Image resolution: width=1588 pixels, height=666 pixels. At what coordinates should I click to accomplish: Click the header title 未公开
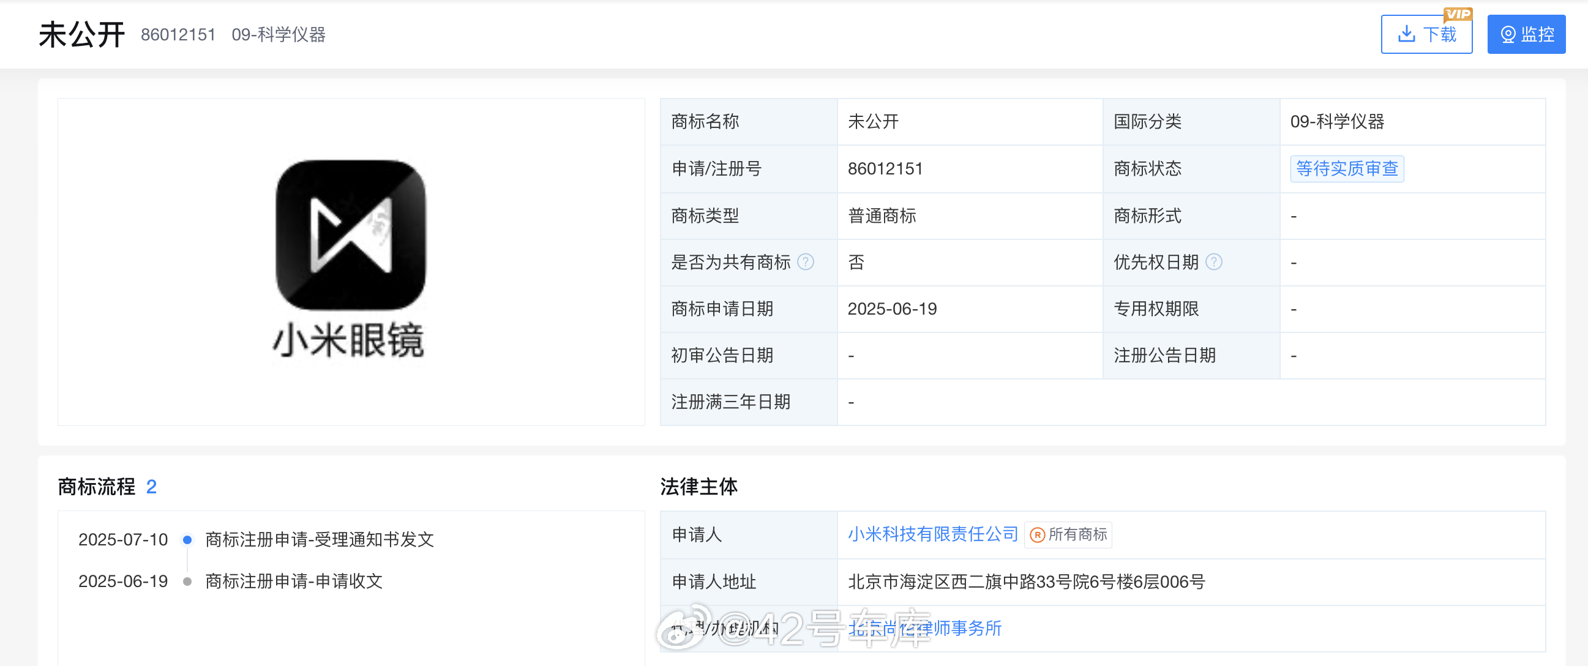pos(81,34)
